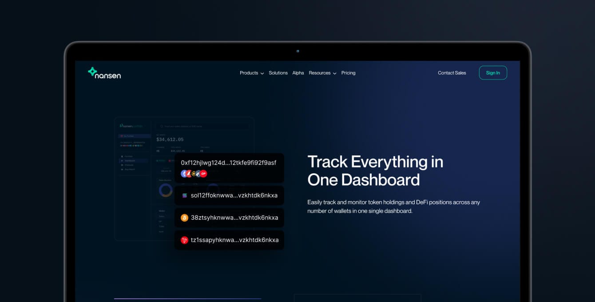Viewport: 595px width, 302px height.
Task: Click the red OP Optimism chain icon
Action: point(203,174)
